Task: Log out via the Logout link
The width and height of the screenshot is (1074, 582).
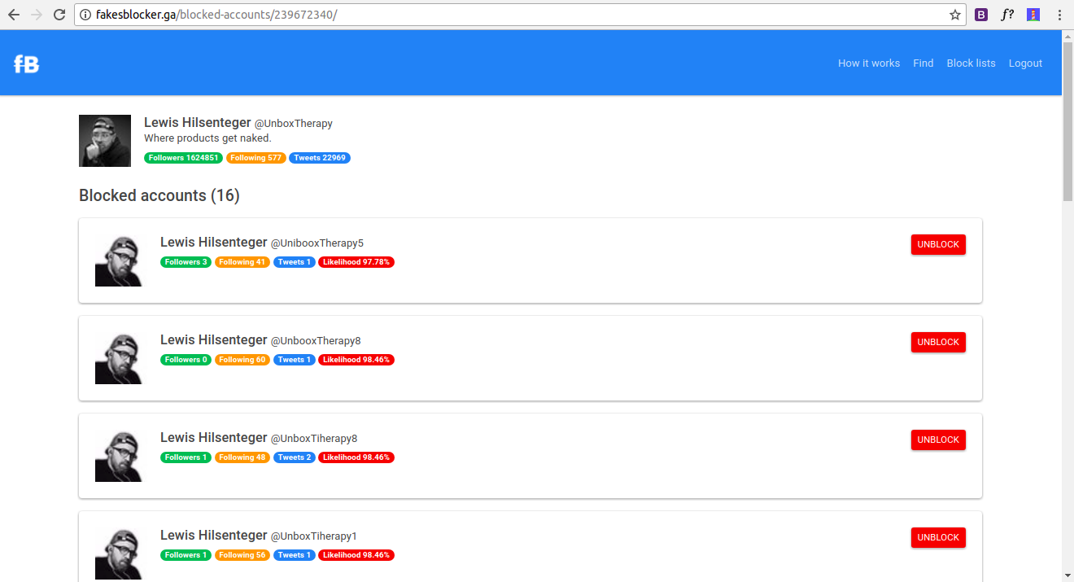Action: 1025,63
